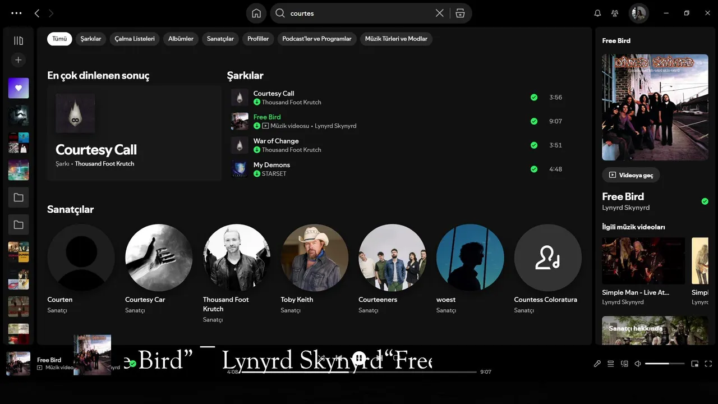Open Free Bird album cover in side panel
This screenshot has height=404, width=718.
pyautogui.click(x=655, y=107)
